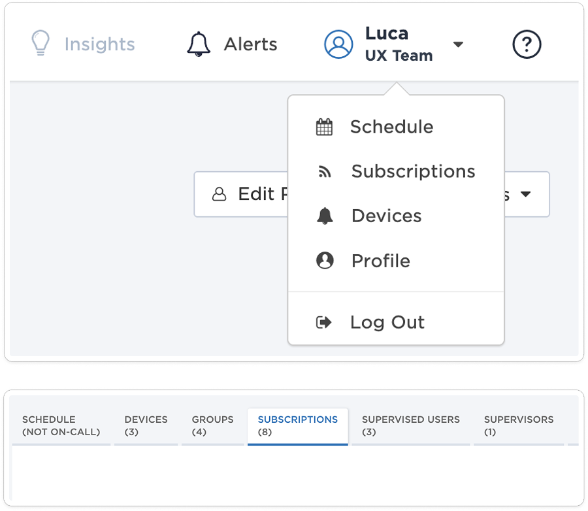The width and height of the screenshot is (588, 511).
Task: Click the Log Out arrow icon
Action: point(324,322)
